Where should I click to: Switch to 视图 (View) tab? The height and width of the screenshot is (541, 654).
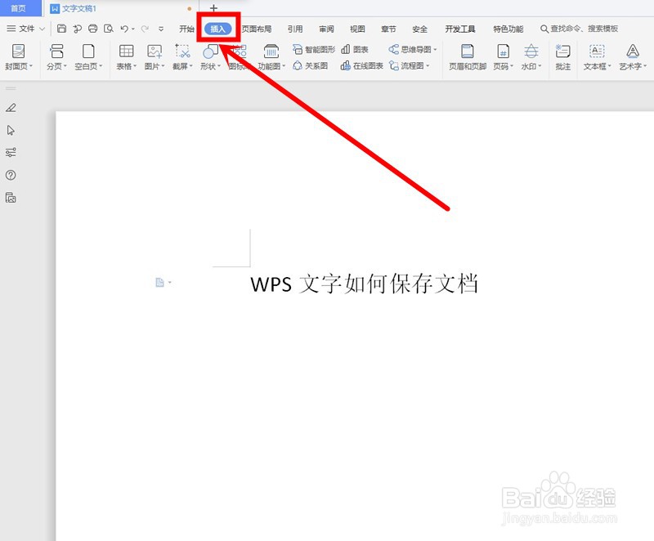click(x=357, y=29)
